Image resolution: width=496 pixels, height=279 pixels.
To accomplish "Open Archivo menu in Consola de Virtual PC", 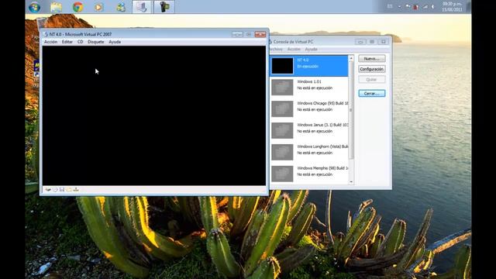I will [x=276, y=49].
